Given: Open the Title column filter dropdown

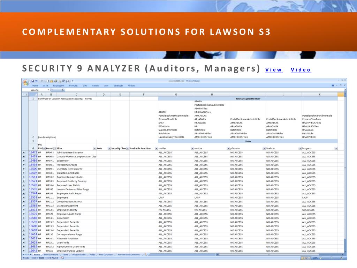Looking at the screenshot, I should [95, 148].
